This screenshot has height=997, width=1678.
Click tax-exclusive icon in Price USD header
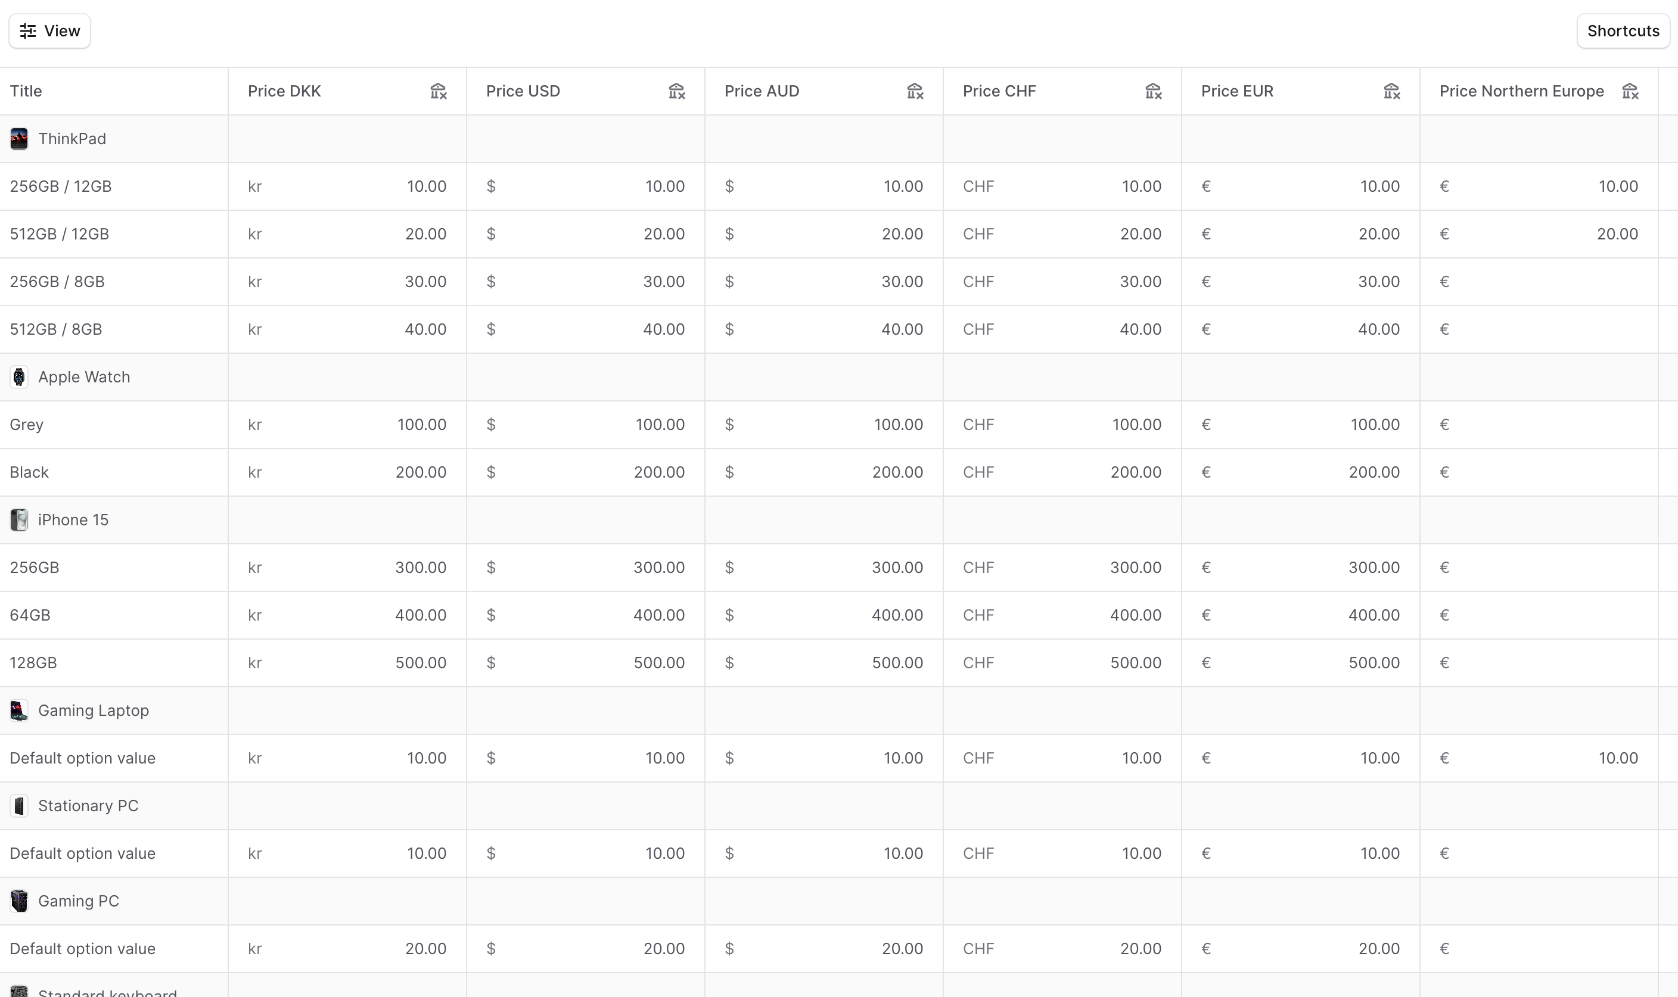point(677,91)
